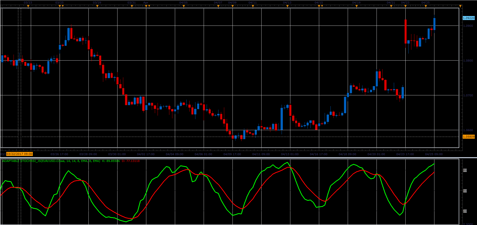
Task: Click the orange marker under 03/31
Action: (x=132, y=6)
